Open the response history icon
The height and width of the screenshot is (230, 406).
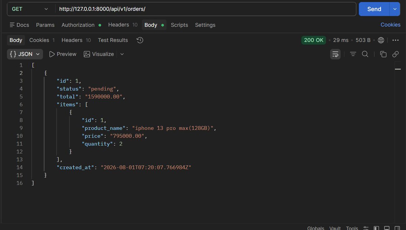click(x=140, y=40)
